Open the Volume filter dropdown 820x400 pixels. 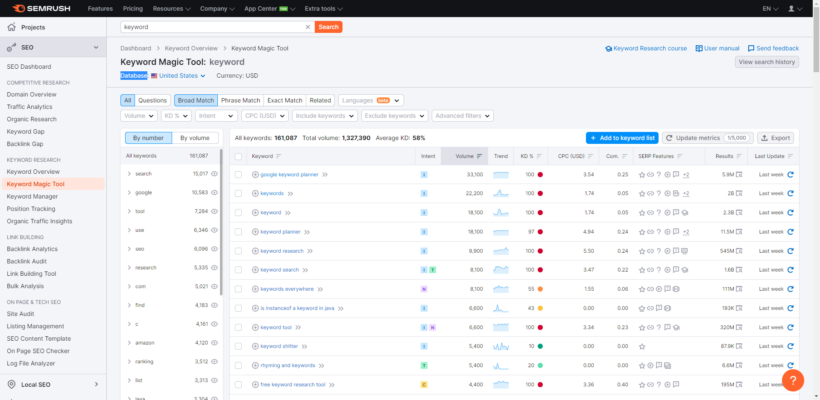[139, 116]
